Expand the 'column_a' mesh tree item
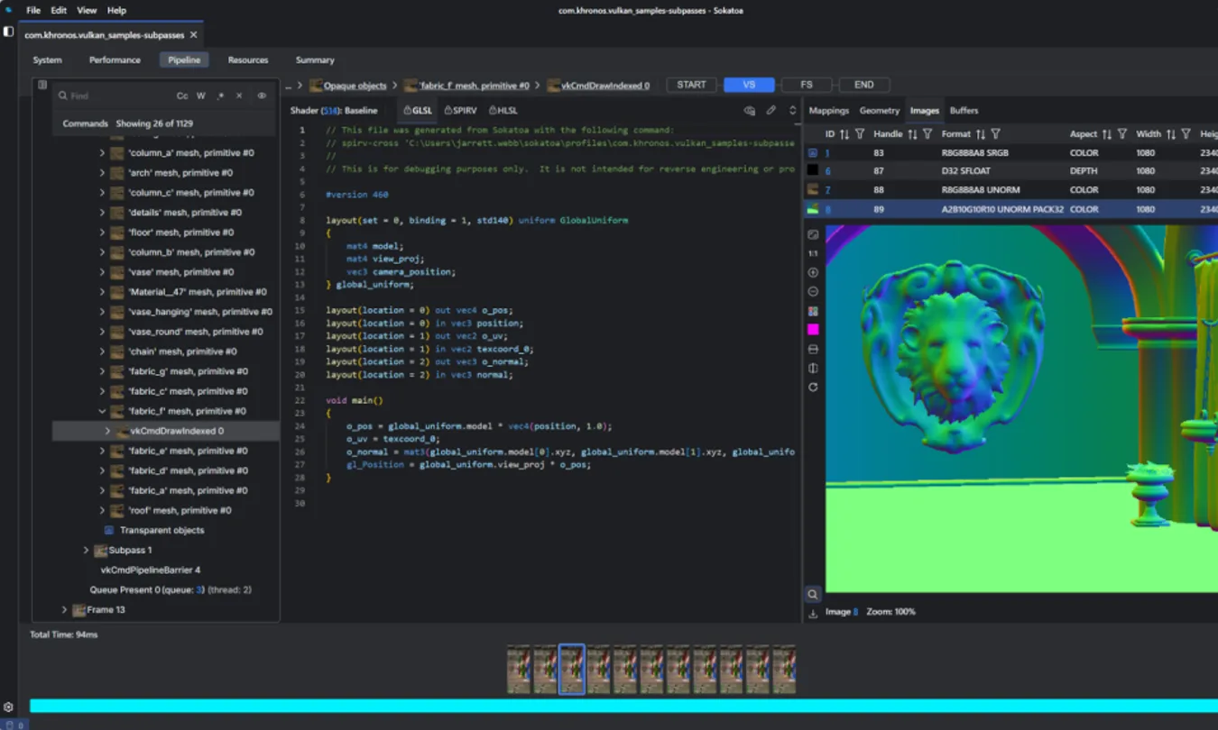Screen dimensions: 1218x730 click(102, 153)
